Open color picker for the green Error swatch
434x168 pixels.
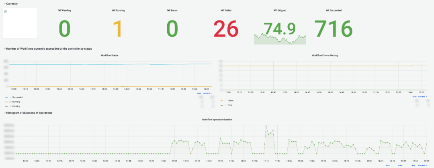coord(222,105)
